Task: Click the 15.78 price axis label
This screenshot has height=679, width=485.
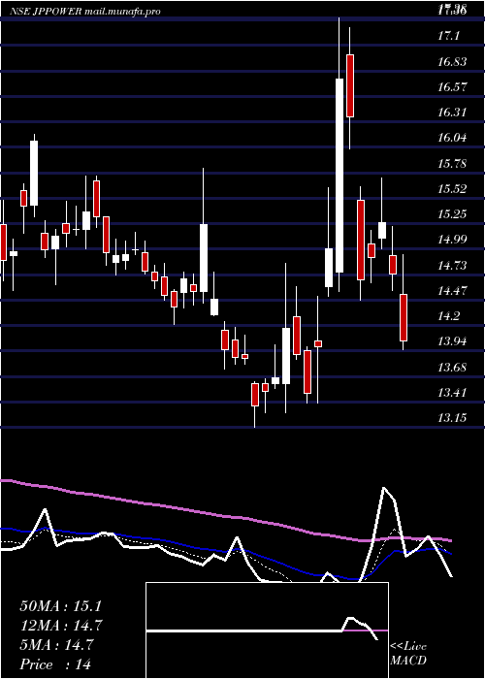Action: (x=452, y=164)
